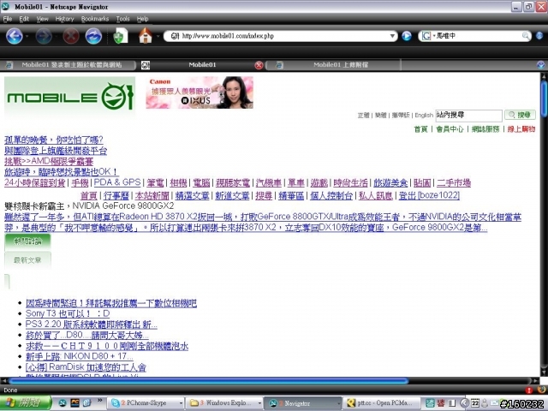Open the Help menu
Viewport: 548px width, 411px height.
coord(143,19)
